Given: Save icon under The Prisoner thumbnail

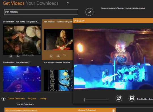Looking at the screenshot, I should 51,56.
